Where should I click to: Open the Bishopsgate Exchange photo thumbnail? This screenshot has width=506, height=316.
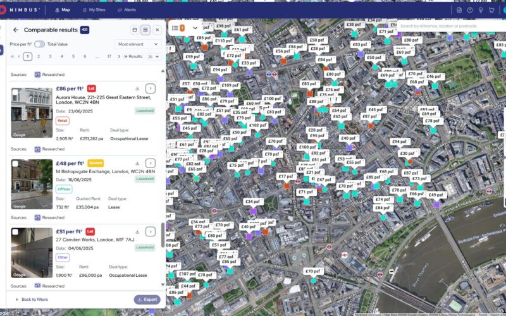32,185
